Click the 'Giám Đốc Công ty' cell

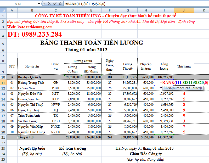click(x=146, y=154)
